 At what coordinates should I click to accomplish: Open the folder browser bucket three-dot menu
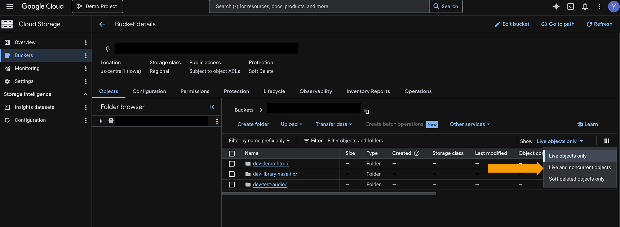coord(217,121)
